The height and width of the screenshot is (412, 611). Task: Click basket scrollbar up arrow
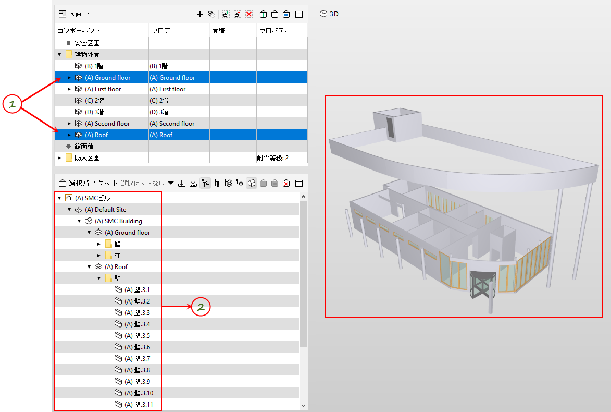click(303, 197)
